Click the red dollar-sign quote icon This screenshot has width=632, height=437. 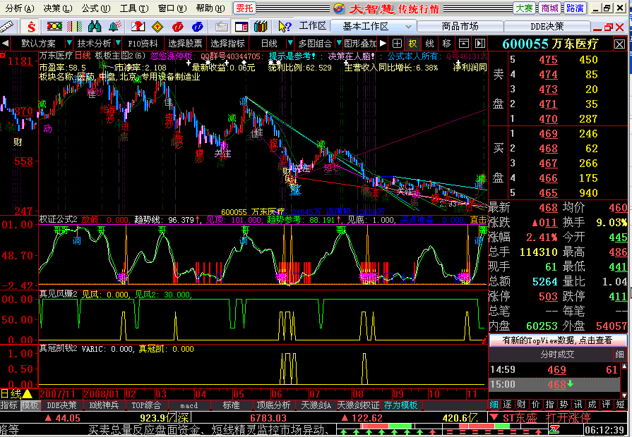click(31, 27)
